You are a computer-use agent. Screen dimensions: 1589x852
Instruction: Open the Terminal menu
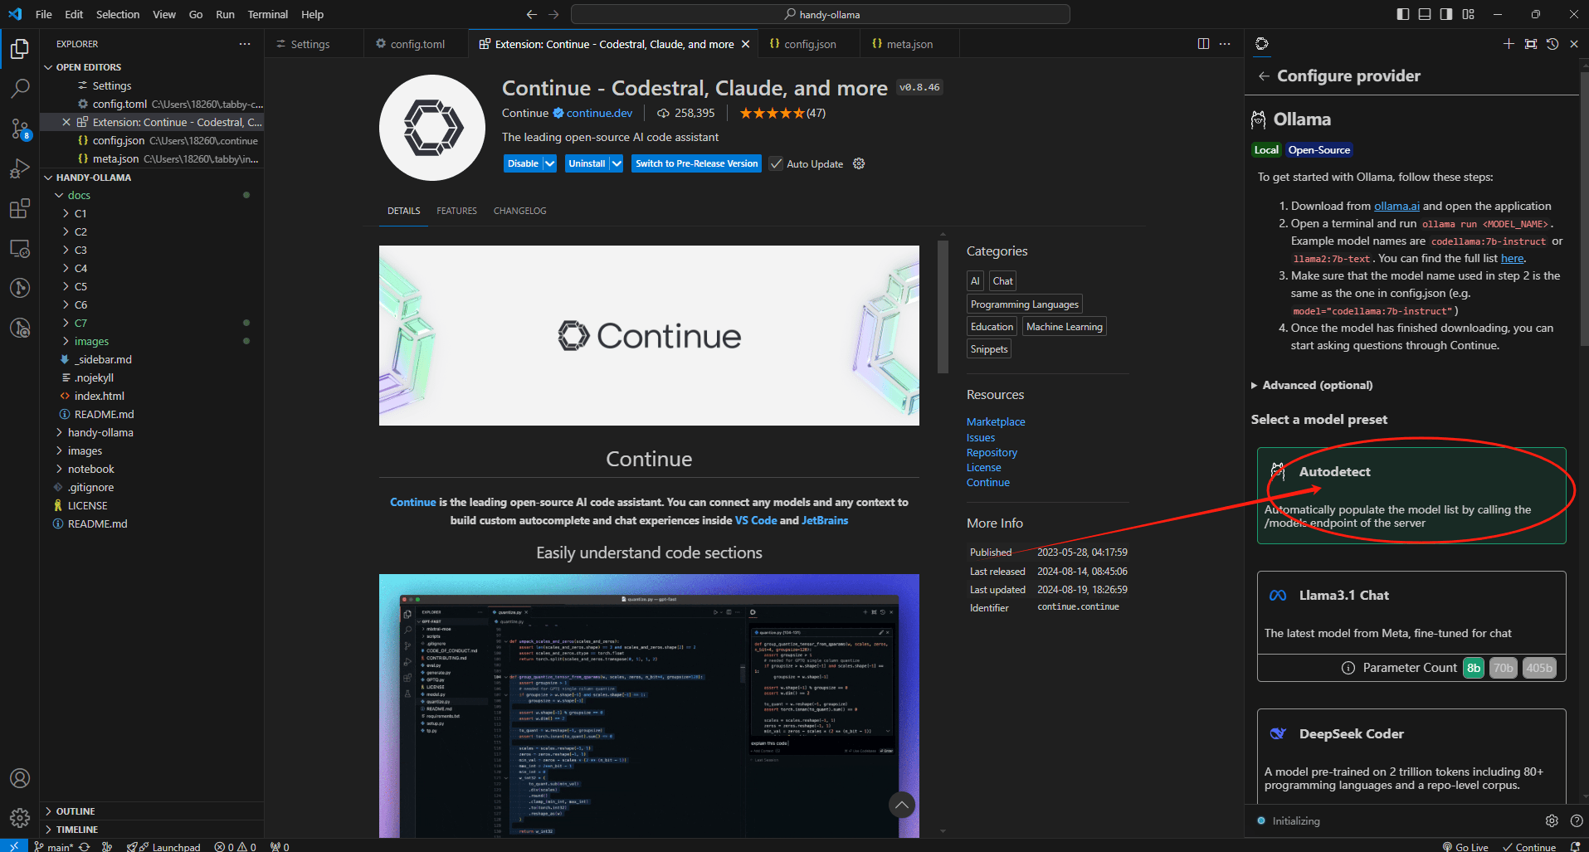click(x=267, y=14)
